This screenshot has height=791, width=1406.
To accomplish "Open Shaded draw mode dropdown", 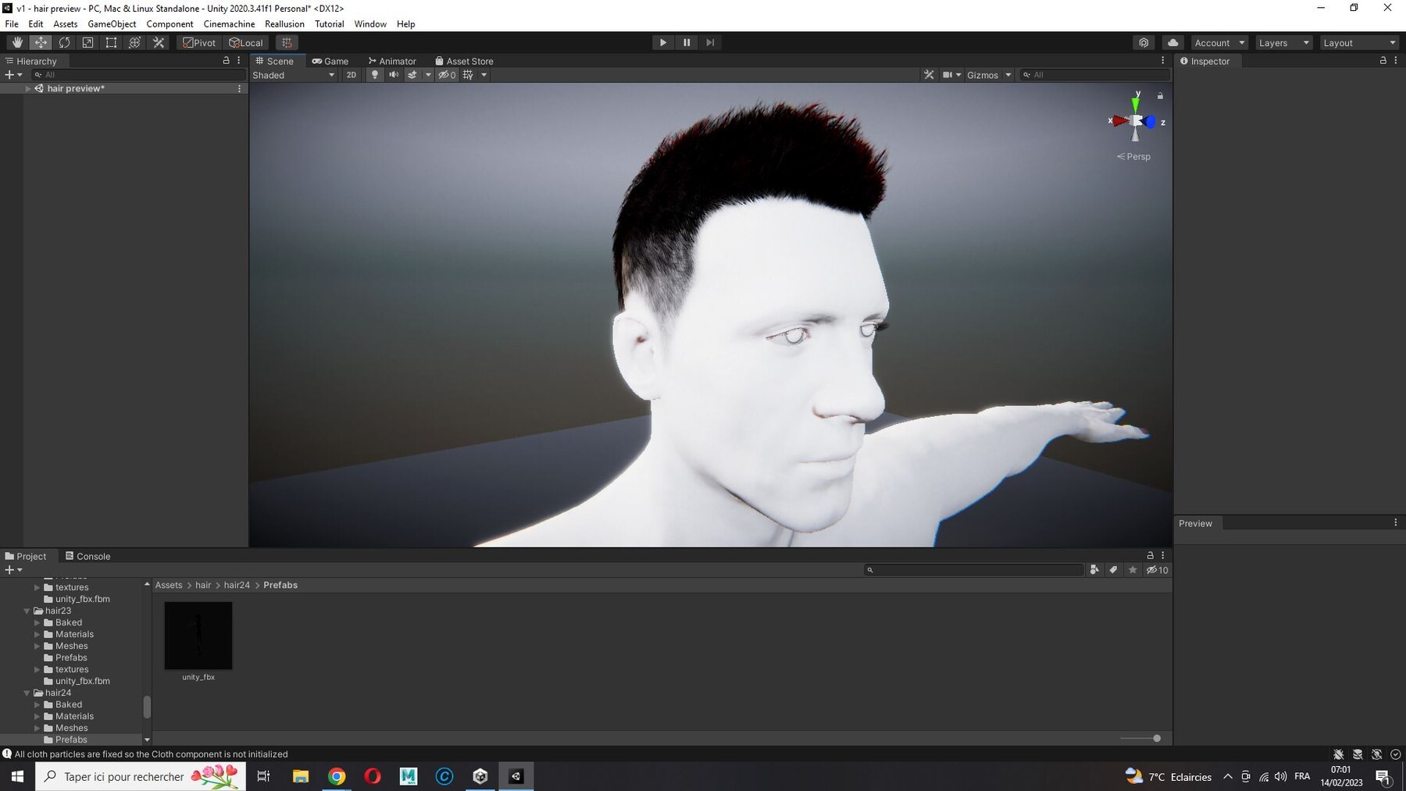I will point(294,75).
